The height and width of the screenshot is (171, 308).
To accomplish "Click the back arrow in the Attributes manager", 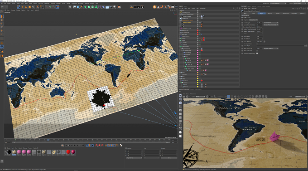I will point(293,9).
